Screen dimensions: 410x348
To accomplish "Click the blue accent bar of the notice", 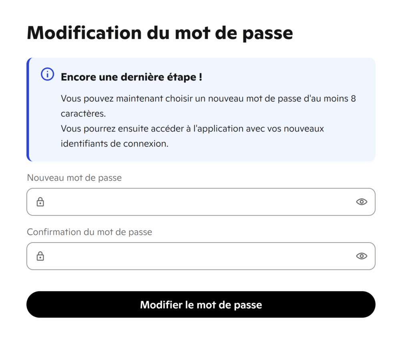I will coord(28,109).
